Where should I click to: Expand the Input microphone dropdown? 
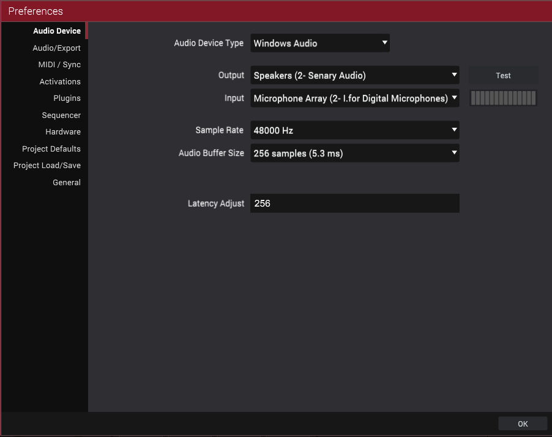(x=354, y=98)
